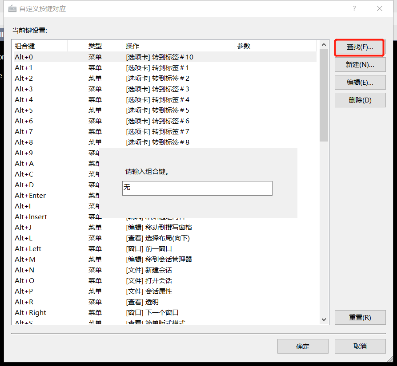Click the 类型 column header
This screenshot has width=397, height=366.
[95, 46]
